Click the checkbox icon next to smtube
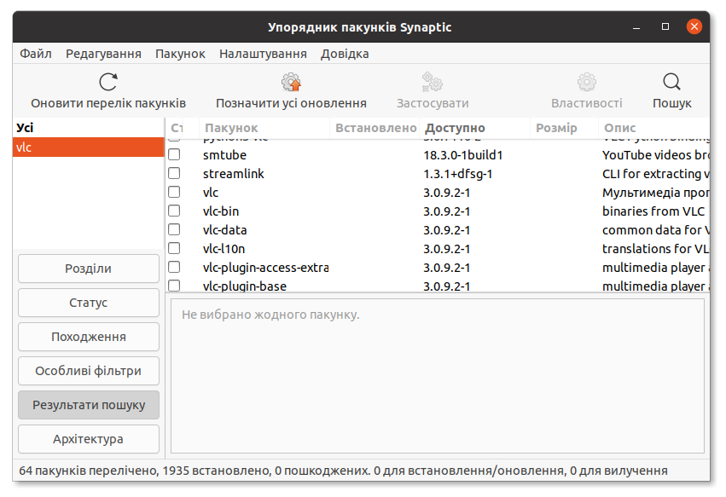This screenshot has height=497, width=726. tap(175, 154)
